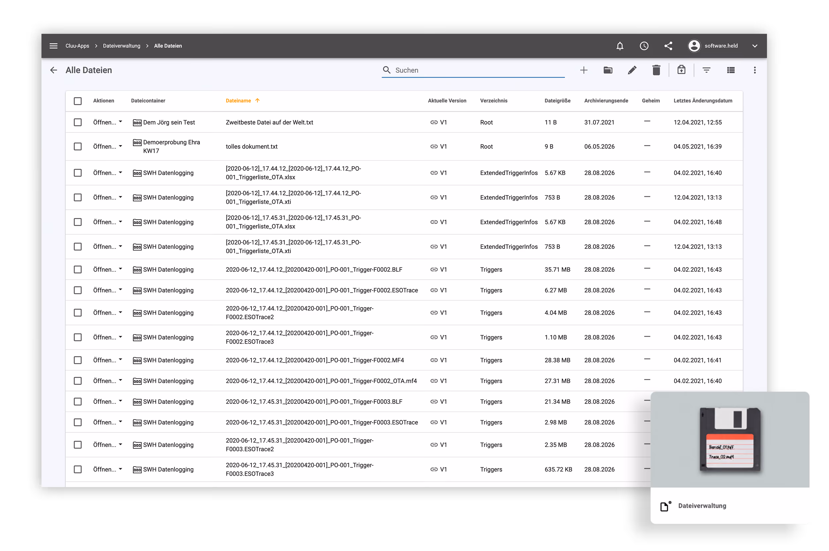Click the archive upload box icon
The width and height of the screenshot is (829, 551).
click(681, 70)
